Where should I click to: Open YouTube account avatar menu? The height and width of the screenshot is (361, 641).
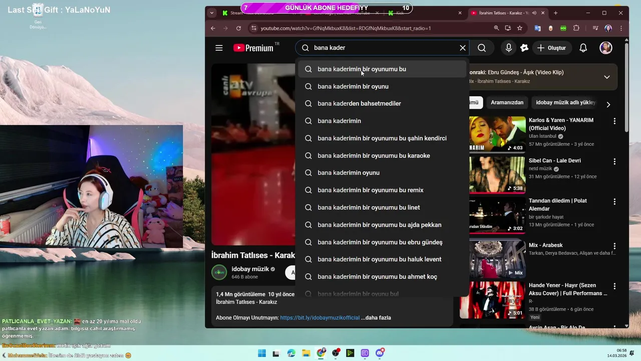pos(606,48)
